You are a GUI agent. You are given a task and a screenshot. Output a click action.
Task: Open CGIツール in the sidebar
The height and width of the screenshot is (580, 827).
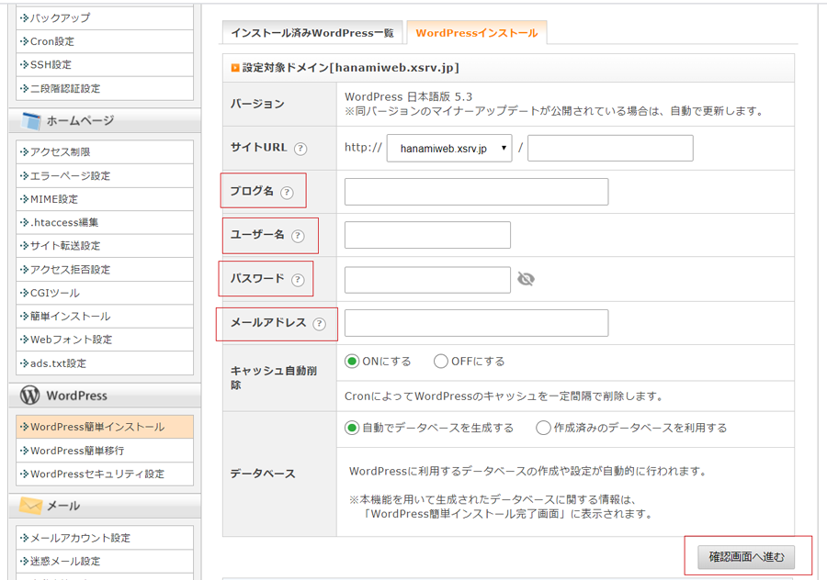click(x=105, y=293)
